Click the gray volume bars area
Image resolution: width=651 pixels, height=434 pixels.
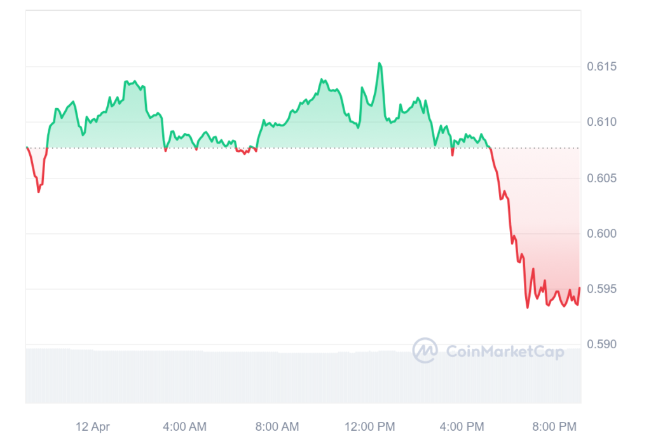(x=303, y=376)
